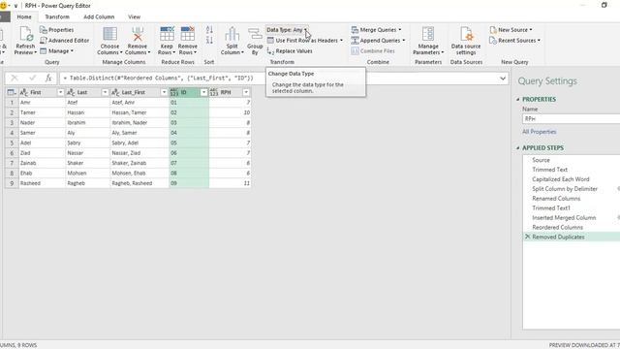This screenshot has width=620, height=349.
Task: Open the ID column filter dropdown
Action: 203,92
